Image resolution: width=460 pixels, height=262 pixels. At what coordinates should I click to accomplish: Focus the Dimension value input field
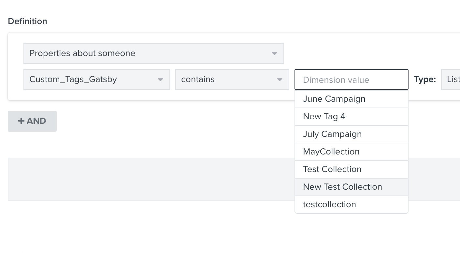tap(352, 80)
